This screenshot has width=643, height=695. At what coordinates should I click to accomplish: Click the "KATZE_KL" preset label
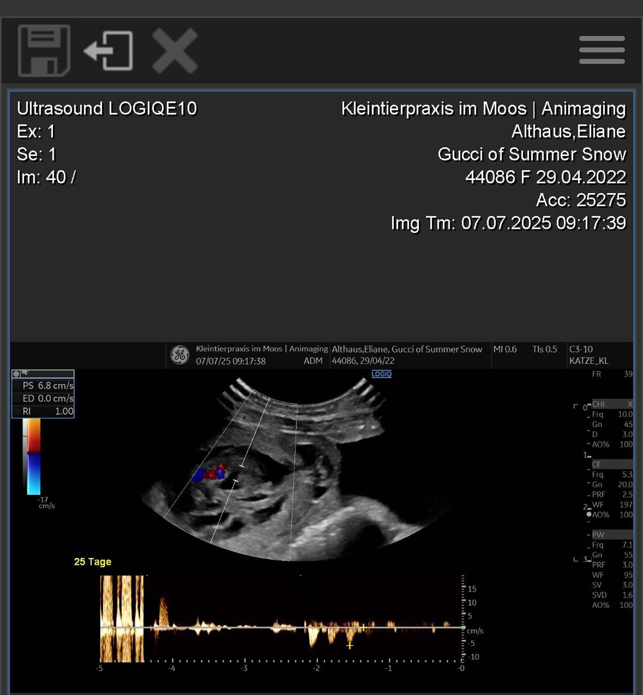589,361
